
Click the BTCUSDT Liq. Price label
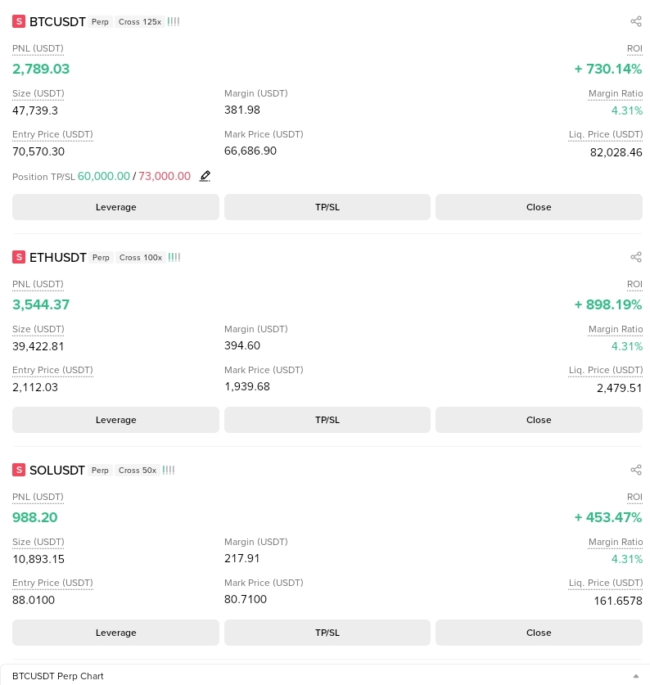tap(606, 134)
